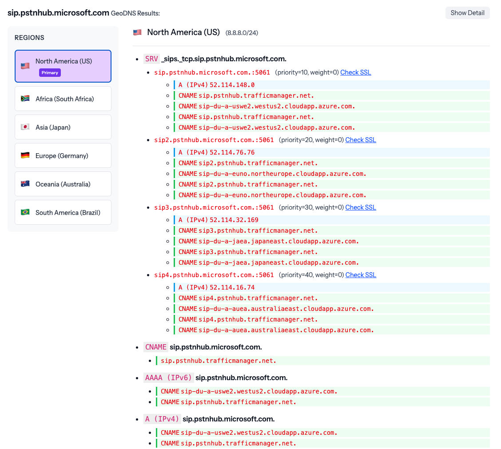Click the US flag beside results heading
Image resolution: width=501 pixels, height=449 pixels.
137,32
